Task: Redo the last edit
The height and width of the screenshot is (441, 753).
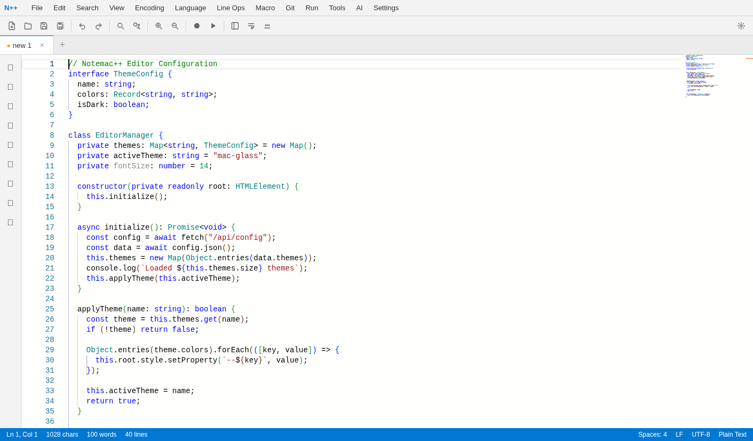Action: (x=98, y=25)
